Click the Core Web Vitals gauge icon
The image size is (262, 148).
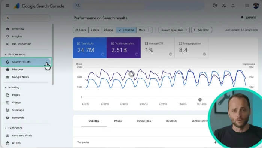7,136
